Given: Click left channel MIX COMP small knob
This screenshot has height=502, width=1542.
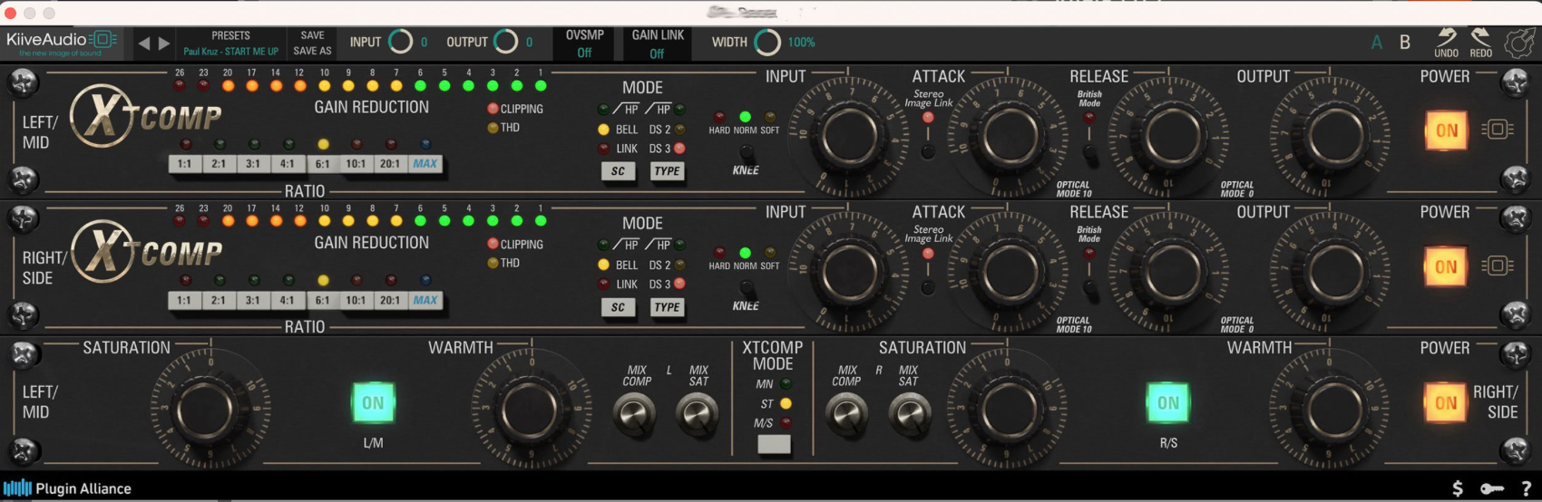Looking at the screenshot, I should pyautogui.click(x=634, y=414).
